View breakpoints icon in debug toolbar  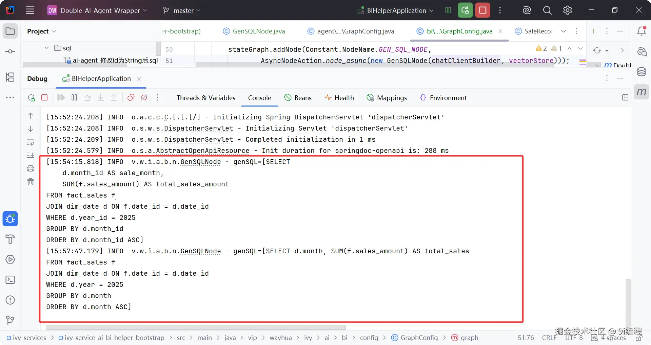(131, 97)
